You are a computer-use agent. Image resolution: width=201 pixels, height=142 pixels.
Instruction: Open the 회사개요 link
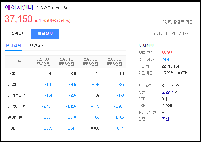160,34
